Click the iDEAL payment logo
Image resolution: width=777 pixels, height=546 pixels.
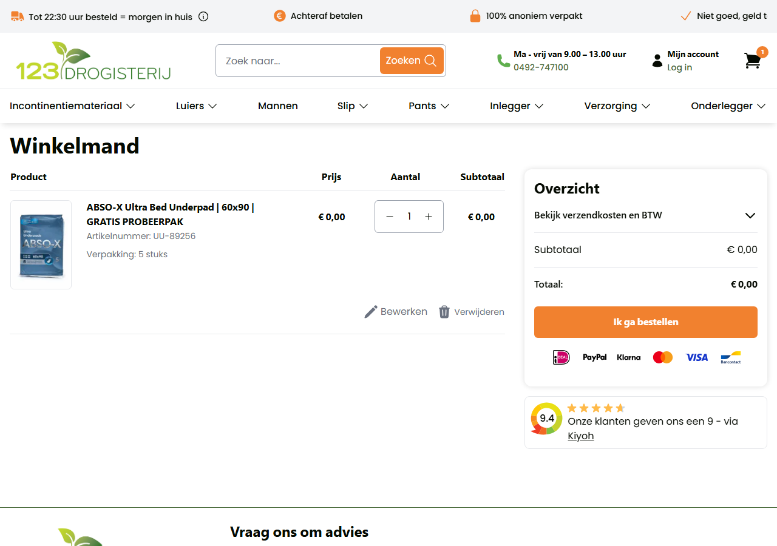click(562, 357)
